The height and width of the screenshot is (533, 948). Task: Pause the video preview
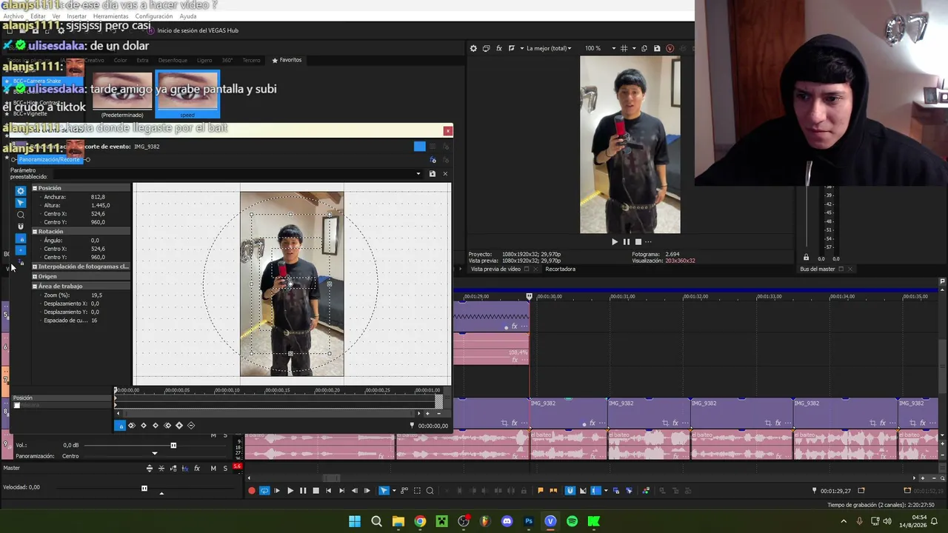coord(626,241)
